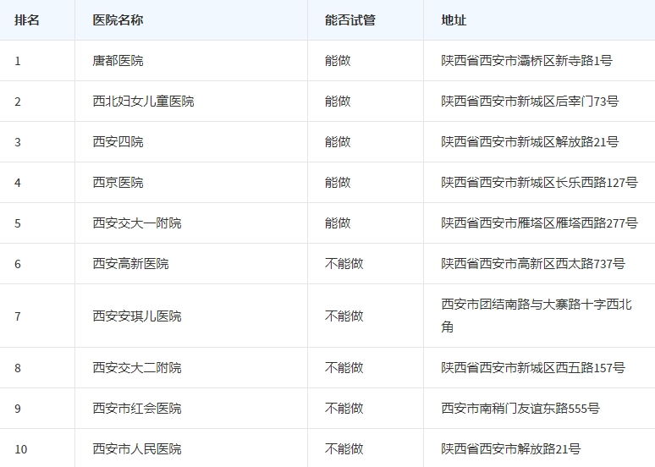Click 不能做 in the 西安安琪儿医院 row

(x=344, y=316)
